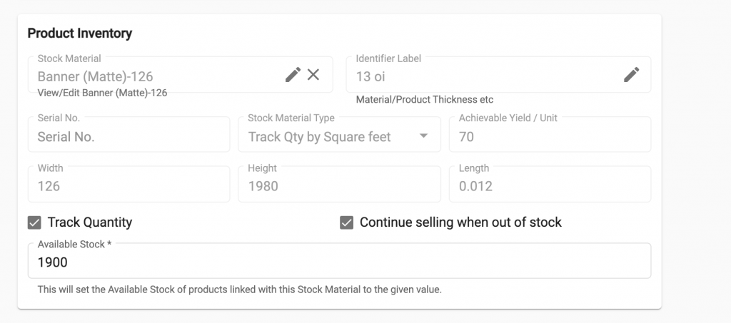
Task: Click the Continue selling when out of stock label
Action: (x=460, y=222)
